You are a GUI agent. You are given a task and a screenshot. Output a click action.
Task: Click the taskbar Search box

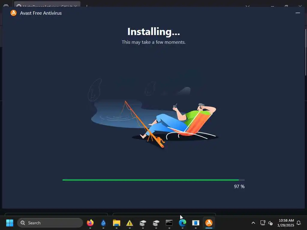(x=50, y=223)
